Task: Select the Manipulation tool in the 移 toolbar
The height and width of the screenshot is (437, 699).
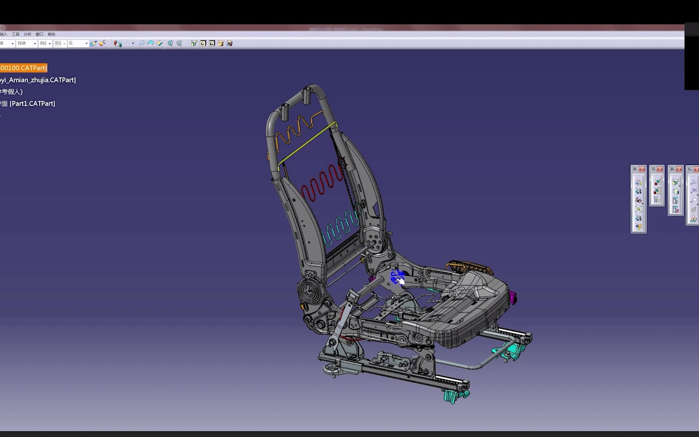Action: tap(638, 182)
